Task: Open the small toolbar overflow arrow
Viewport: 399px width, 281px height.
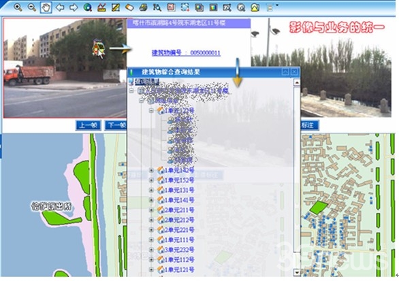Action: click(277, 5)
